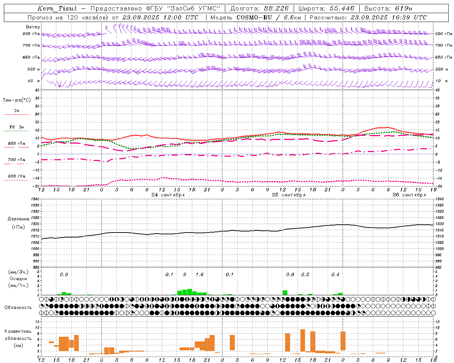Select the Высота: 619м field
Viewport: 454px width, 363px height.
point(388,9)
